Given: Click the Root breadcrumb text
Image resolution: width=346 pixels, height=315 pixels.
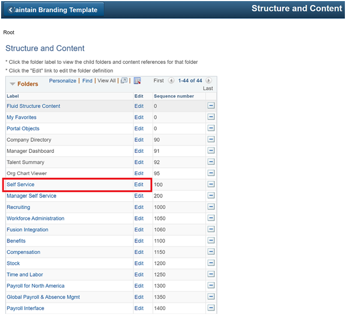Looking at the screenshot, I should [9, 32].
